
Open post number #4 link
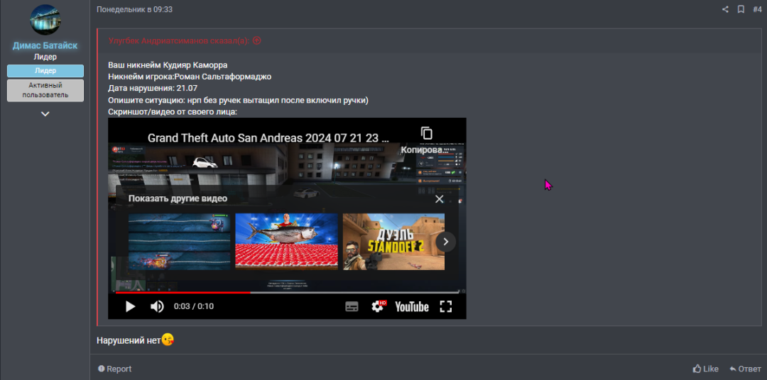coord(757,9)
